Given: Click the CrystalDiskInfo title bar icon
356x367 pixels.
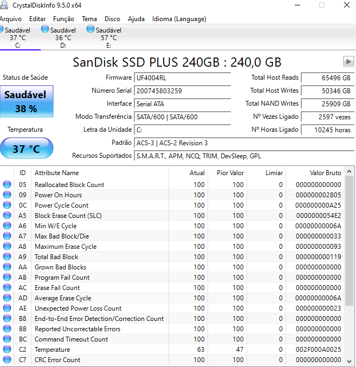Looking at the screenshot, I should point(4,5).
